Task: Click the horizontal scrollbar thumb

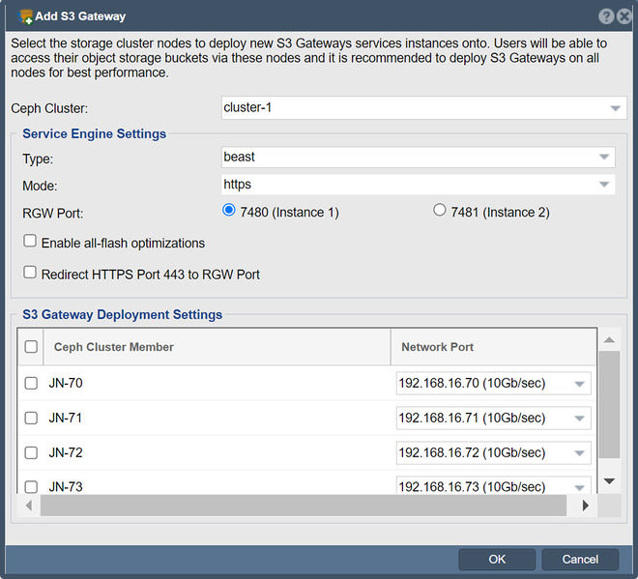Action: [x=304, y=506]
